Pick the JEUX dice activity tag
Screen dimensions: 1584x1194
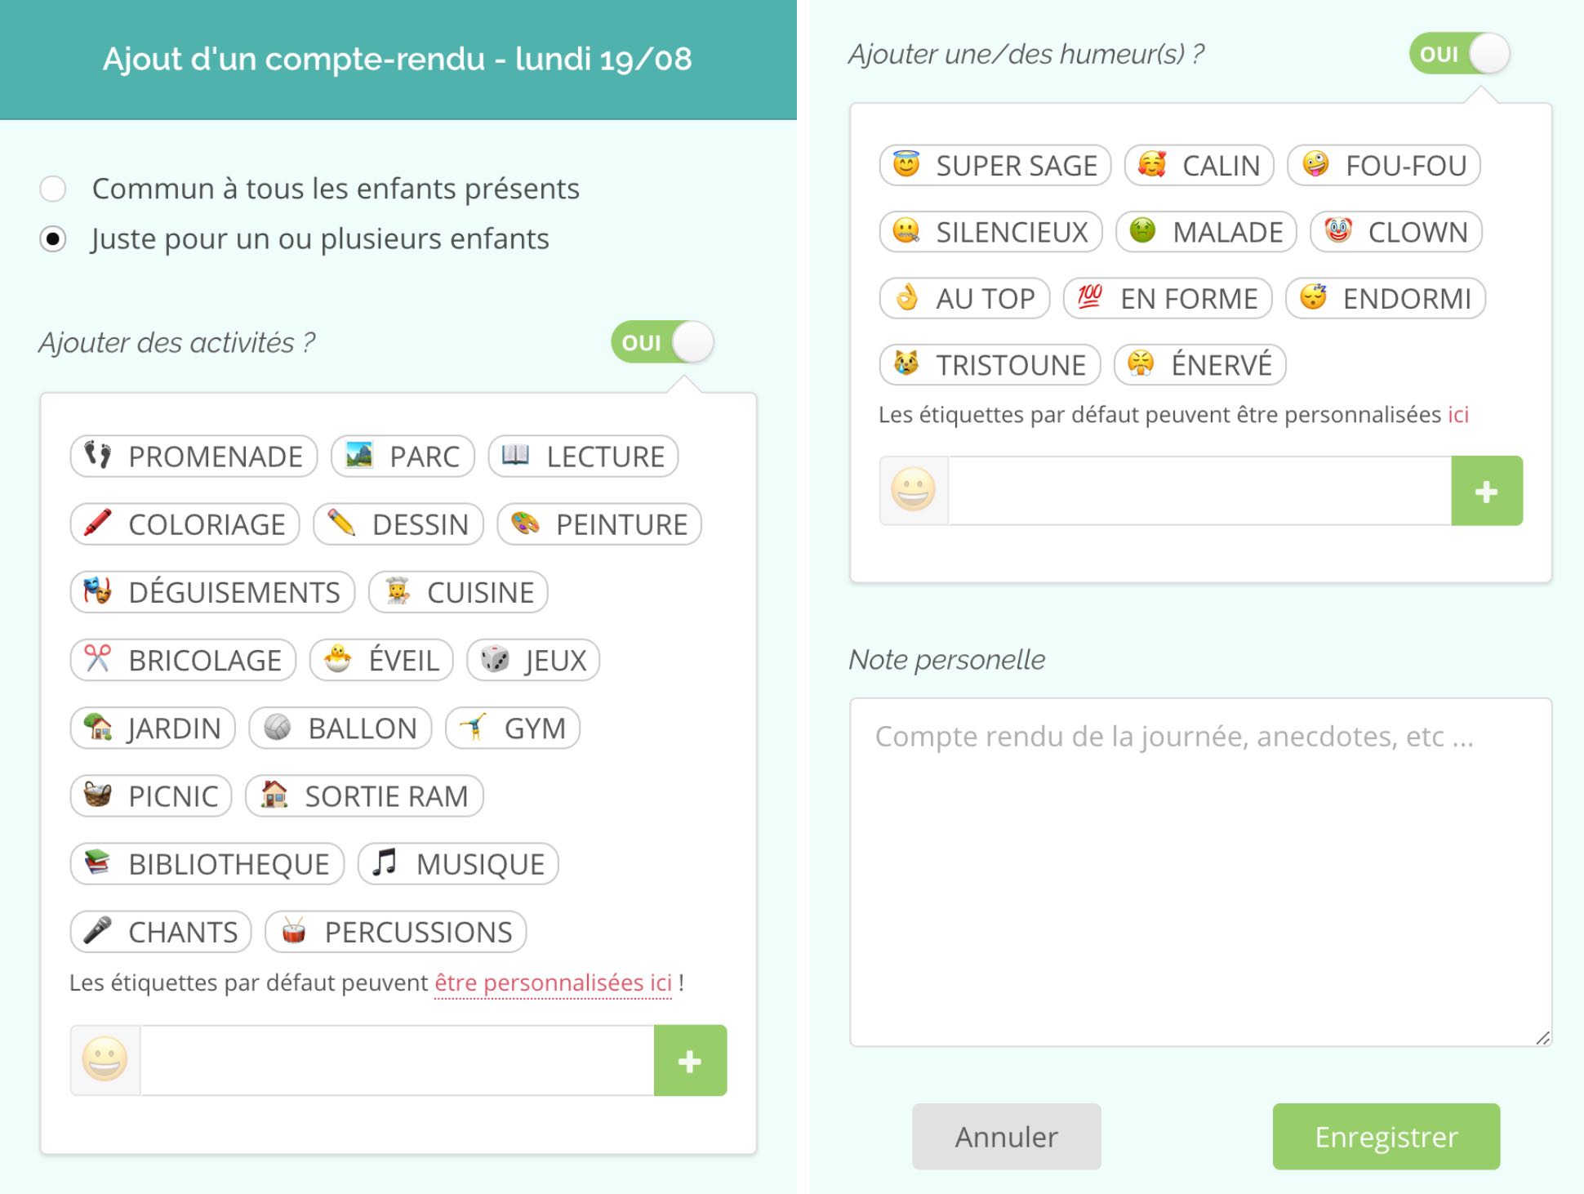[x=533, y=660]
